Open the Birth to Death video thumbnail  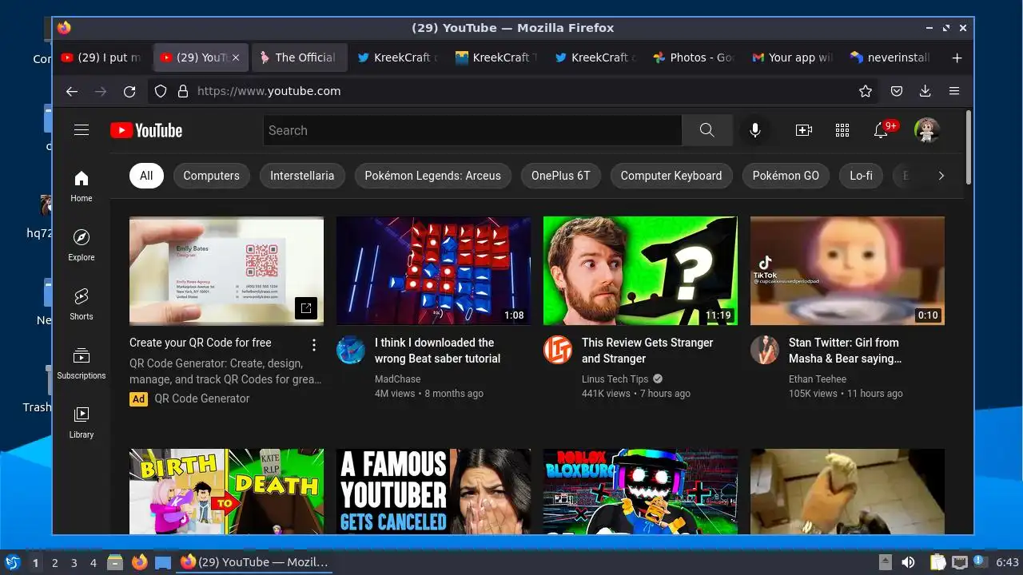point(226,491)
